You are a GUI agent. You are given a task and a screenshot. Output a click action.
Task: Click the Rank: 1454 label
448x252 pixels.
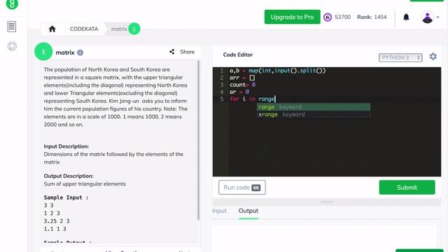tap(372, 17)
